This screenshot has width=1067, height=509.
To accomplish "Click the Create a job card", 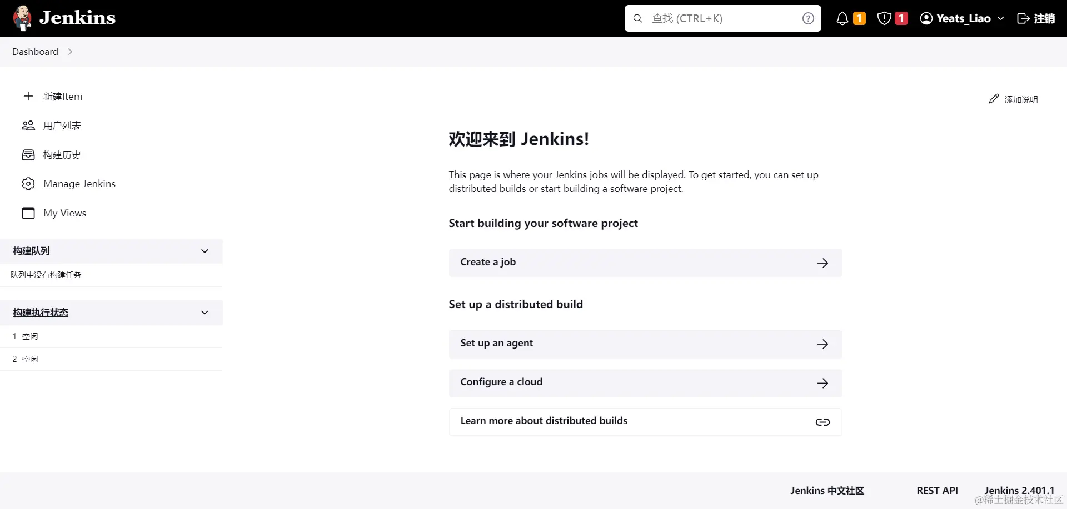I will [x=645, y=263].
